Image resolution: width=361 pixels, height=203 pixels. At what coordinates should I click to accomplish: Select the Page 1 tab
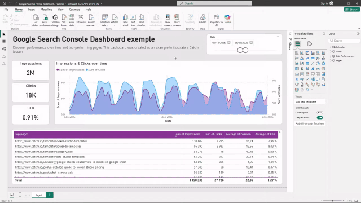click(x=39, y=195)
